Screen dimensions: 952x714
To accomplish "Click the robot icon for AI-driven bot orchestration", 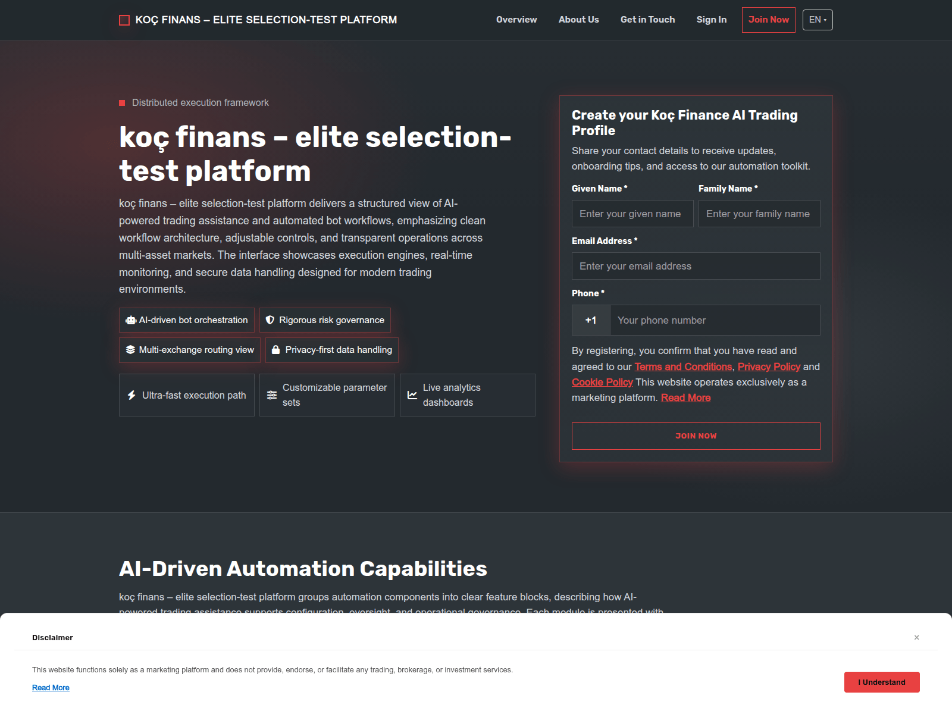I will coord(131,320).
